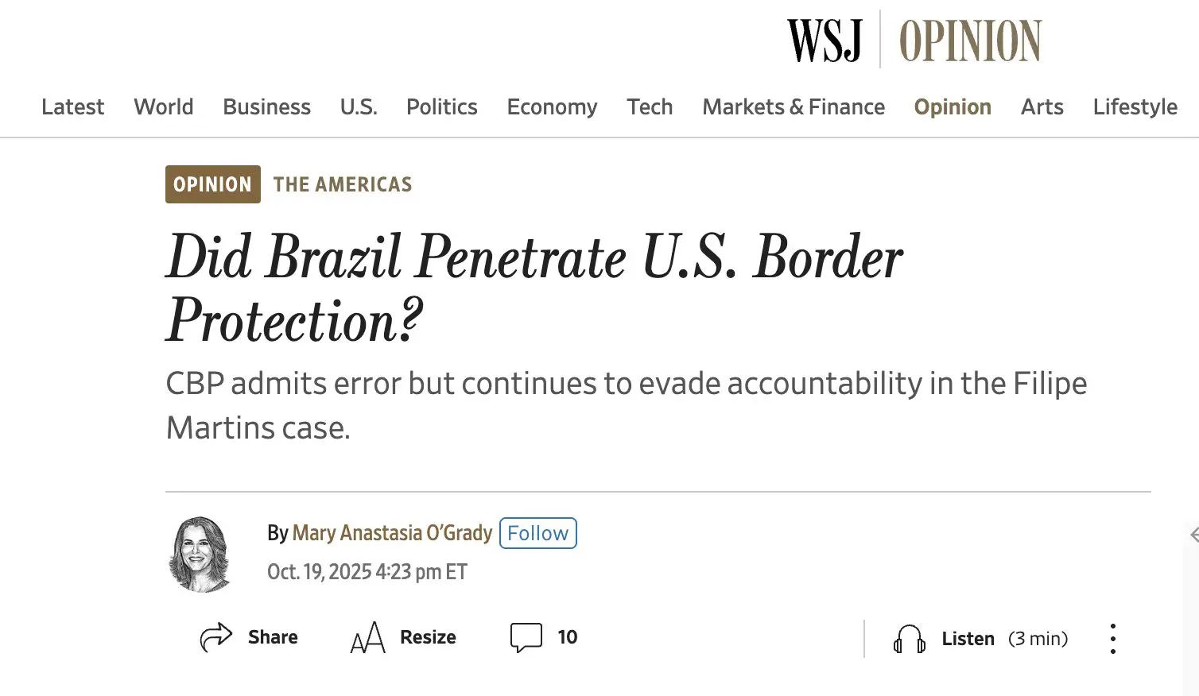Select the Latest section in navigation
The image size is (1199, 696).
click(72, 106)
